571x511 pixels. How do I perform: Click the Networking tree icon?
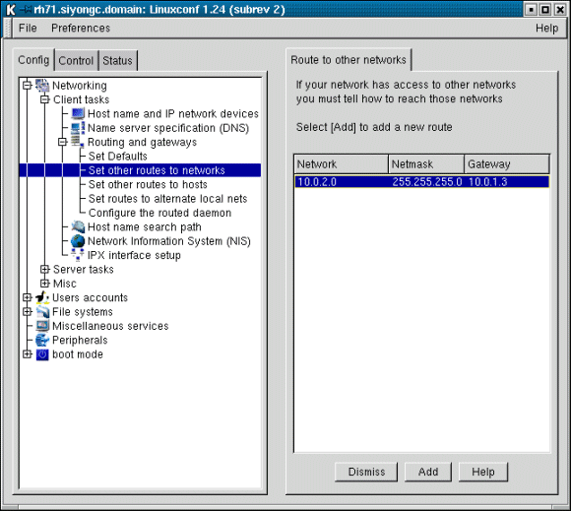click(x=42, y=86)
